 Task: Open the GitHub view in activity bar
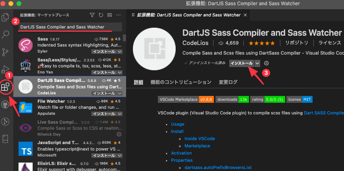(5, 104)
